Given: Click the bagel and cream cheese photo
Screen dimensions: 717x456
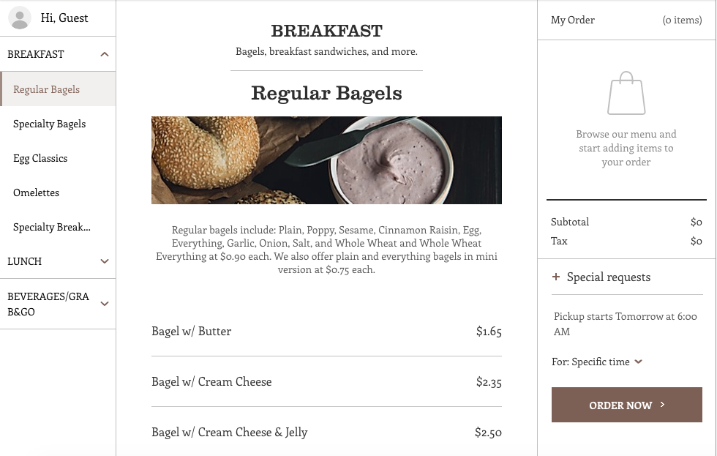Looking at the screenshot, I should [326, 160].
